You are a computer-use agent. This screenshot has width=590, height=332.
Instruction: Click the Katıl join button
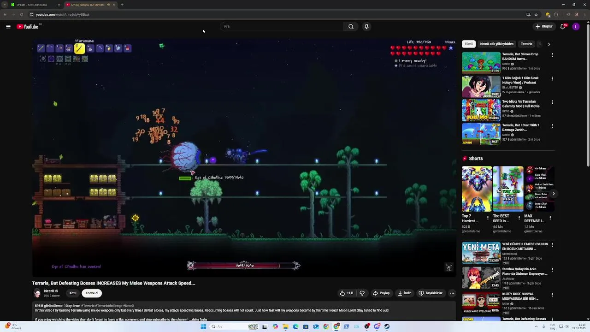click(x=73, y=293)
